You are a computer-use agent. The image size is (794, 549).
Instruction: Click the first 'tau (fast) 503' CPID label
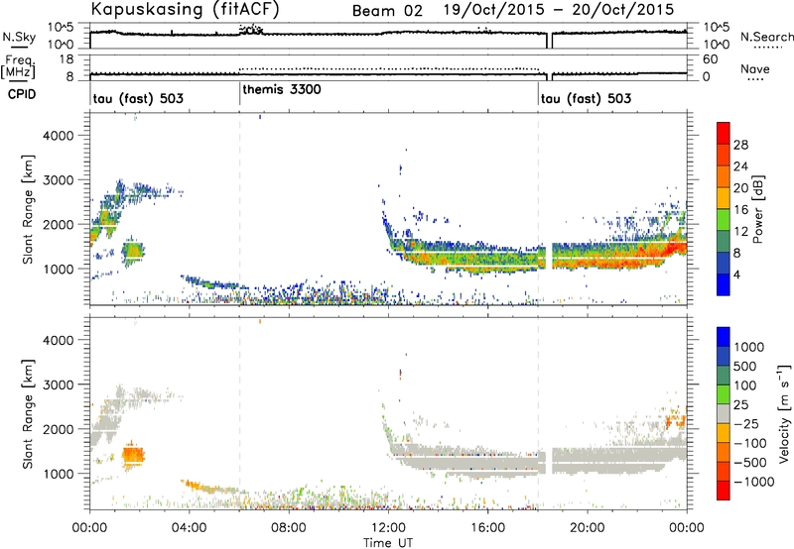click(x=138, y=98)
